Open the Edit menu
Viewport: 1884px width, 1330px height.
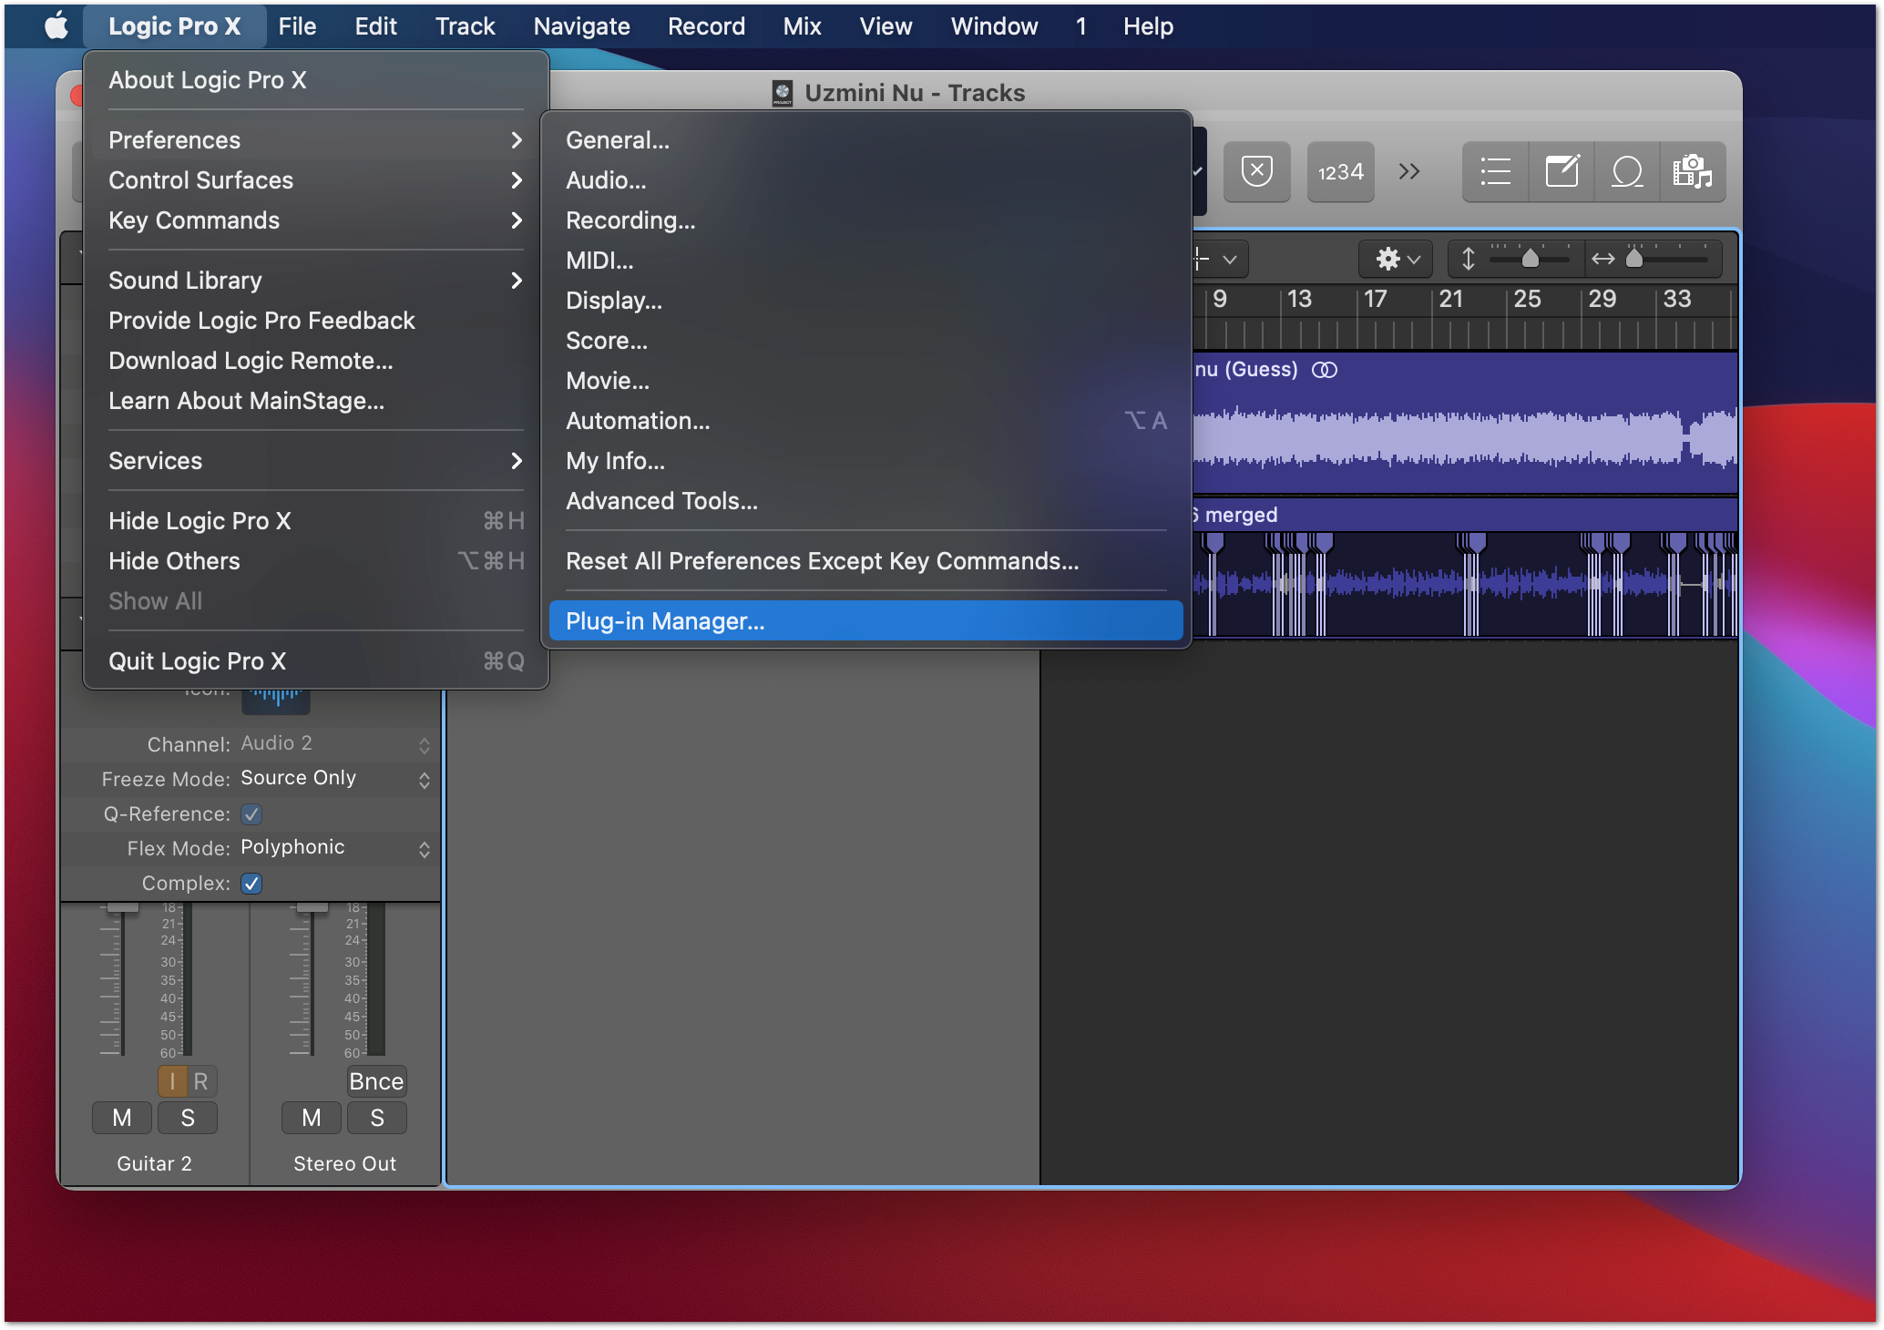click(x=375, y=26)
